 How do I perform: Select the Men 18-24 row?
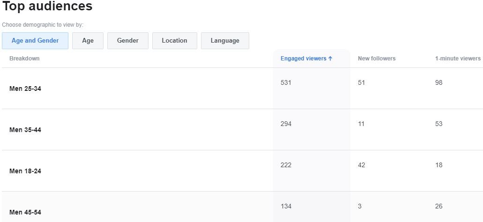[x=242, y=171]
